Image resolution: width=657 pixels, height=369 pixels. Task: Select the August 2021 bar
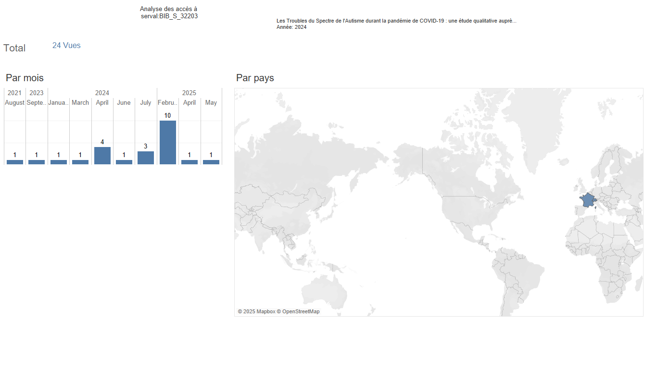15,162
